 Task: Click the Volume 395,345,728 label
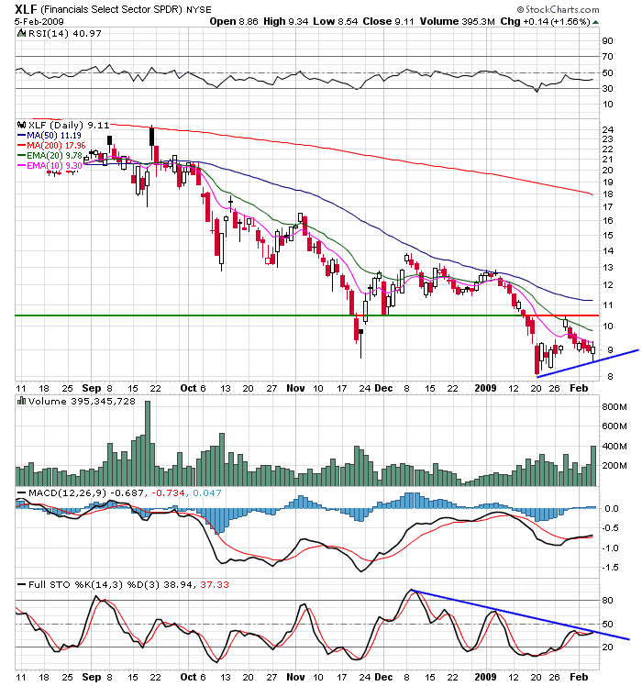pos(82,401)
